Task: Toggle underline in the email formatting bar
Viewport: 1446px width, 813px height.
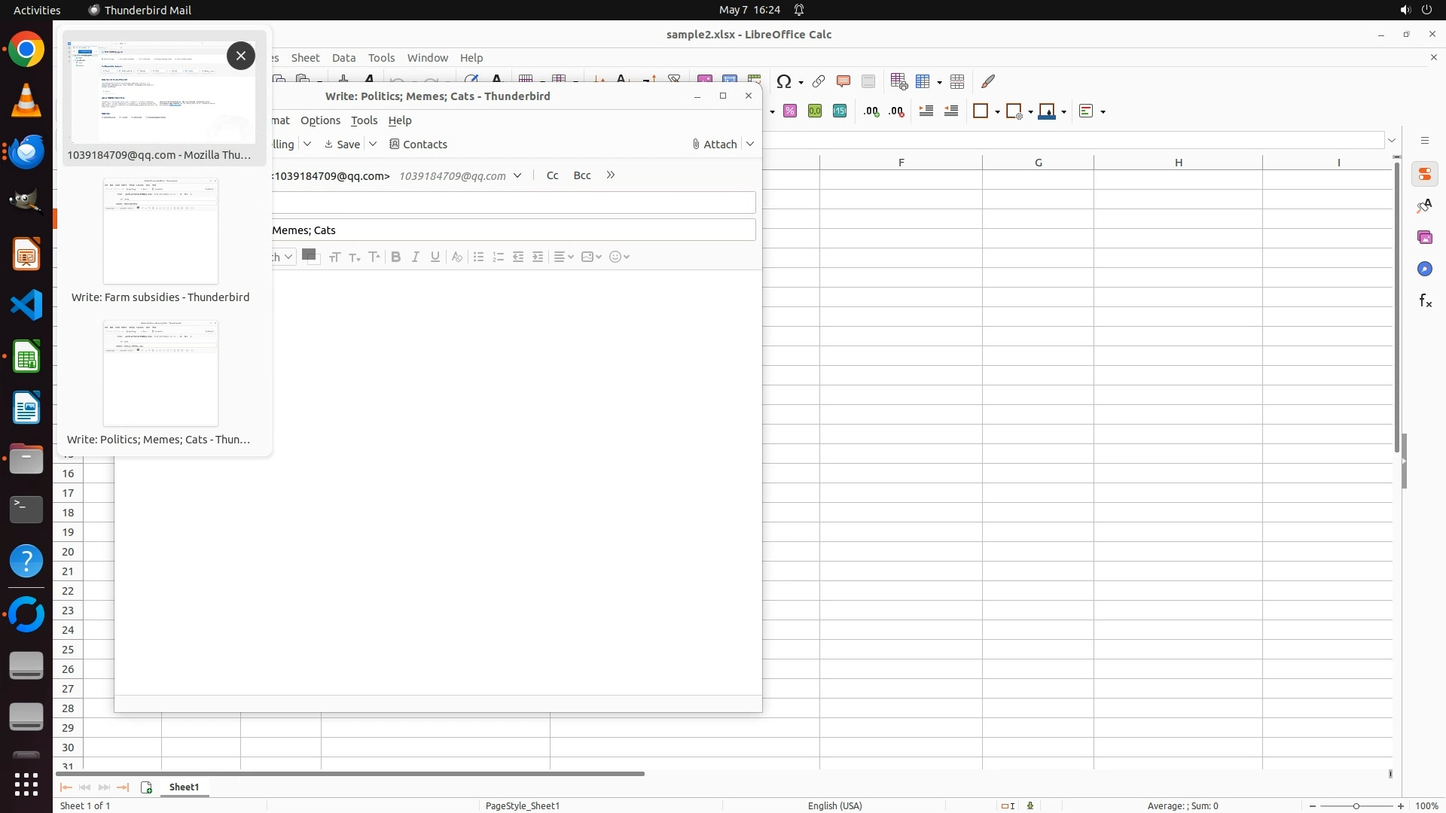Action: coord(435,257)
